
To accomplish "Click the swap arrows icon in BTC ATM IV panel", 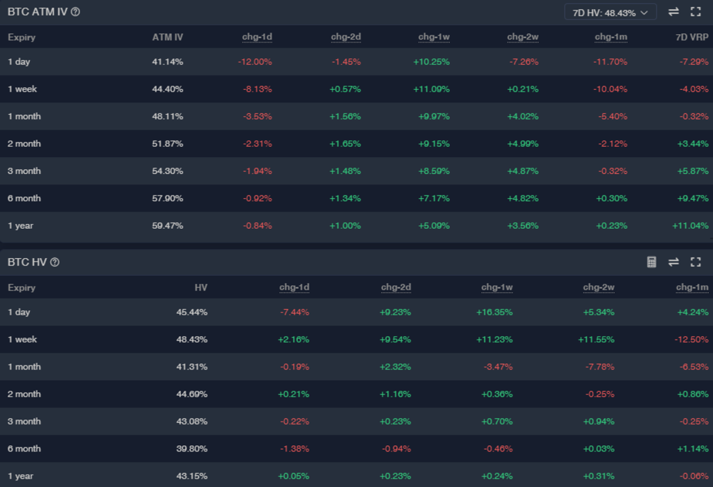I will (x=673, y=12).
